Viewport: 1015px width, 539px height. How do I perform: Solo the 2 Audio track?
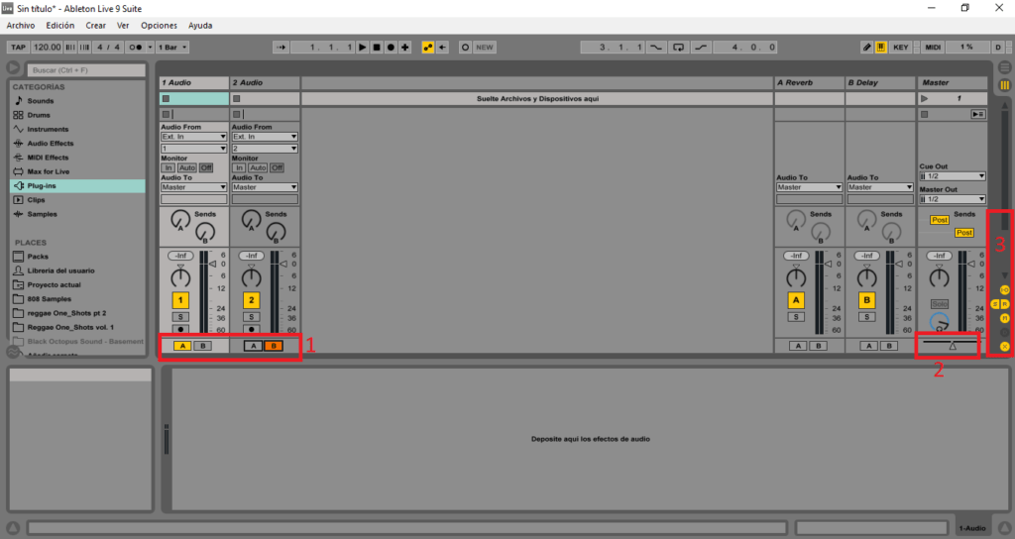click(x=252, y=317)
